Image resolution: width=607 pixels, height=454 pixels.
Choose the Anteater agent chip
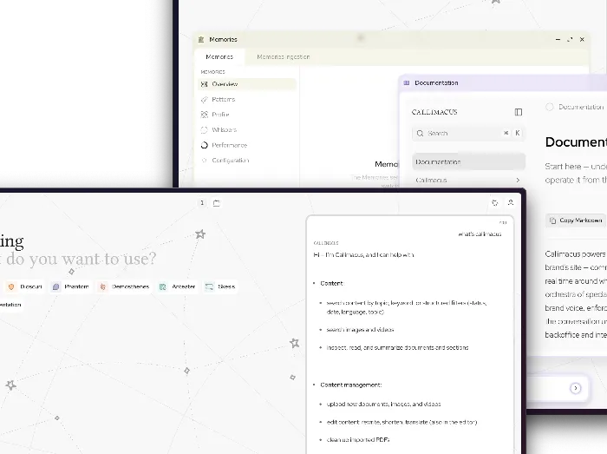[x=177, y=286]
